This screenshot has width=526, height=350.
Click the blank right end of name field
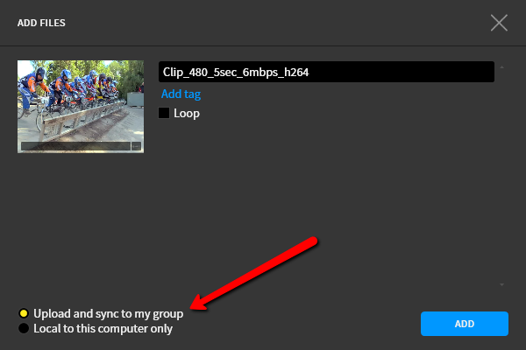pos(438,72)
